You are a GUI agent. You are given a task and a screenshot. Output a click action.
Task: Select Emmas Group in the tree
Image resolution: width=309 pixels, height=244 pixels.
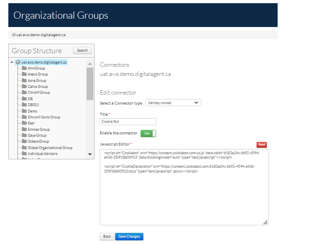[x=39, y=130]
